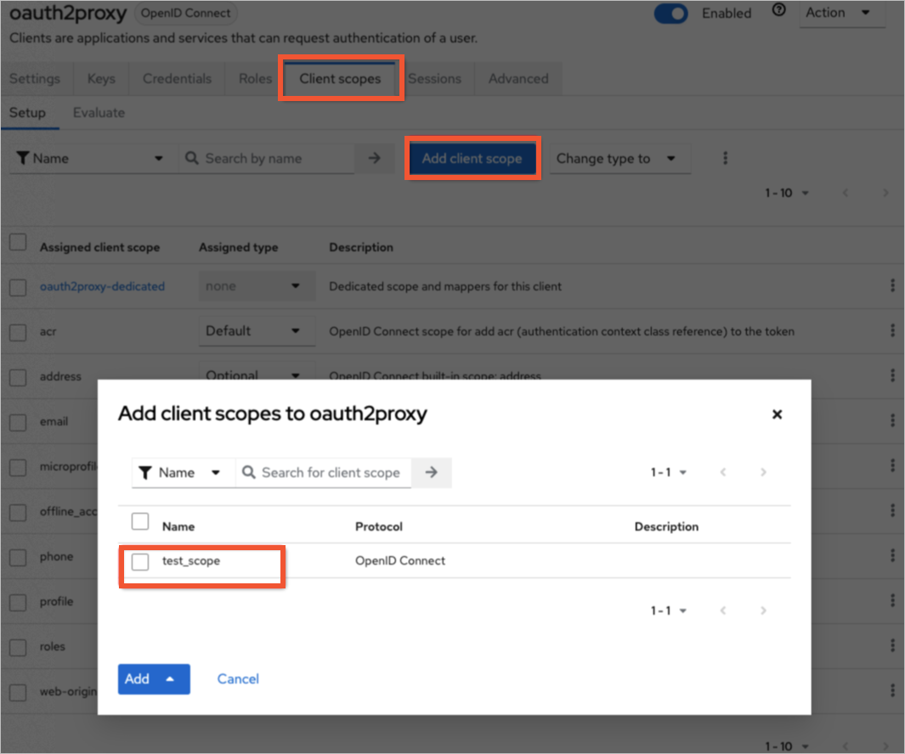This screenshot has height=754, width=905.
Task: Select the Client scopes tab
Action: click(340, 78)
